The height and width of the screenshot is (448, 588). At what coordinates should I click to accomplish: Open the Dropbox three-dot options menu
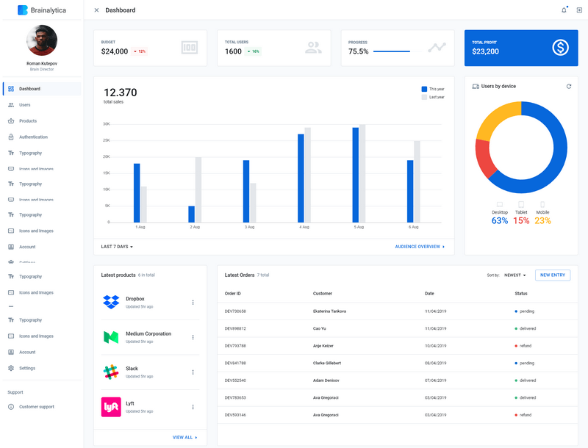193,302
